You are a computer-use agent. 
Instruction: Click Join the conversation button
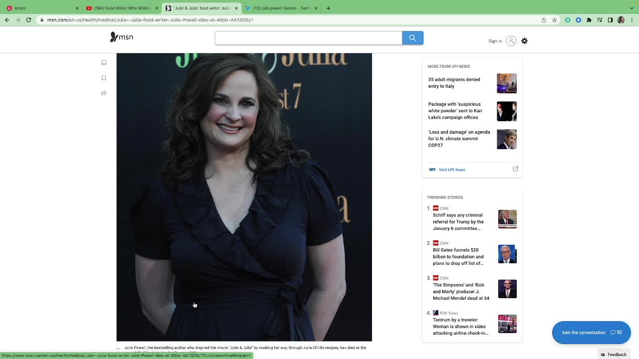pos(591,333)
